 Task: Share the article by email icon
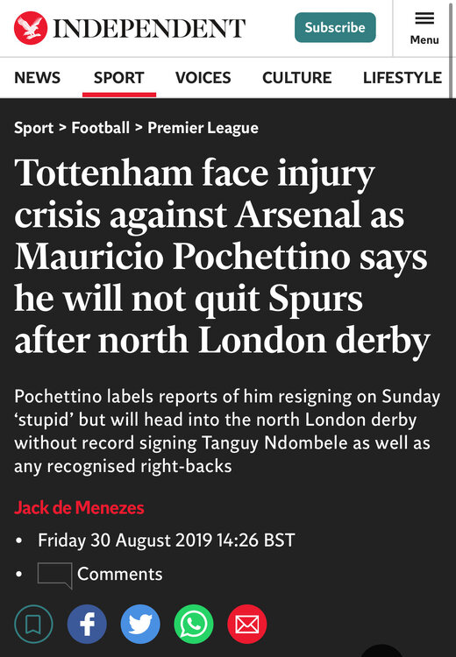246,624
